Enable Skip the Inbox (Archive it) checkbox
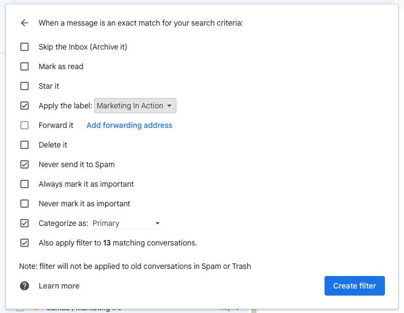 (25, 47)
